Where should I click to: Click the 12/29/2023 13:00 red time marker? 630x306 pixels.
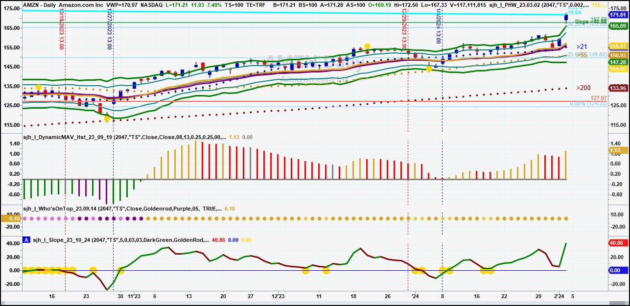(x=404, y=29)
